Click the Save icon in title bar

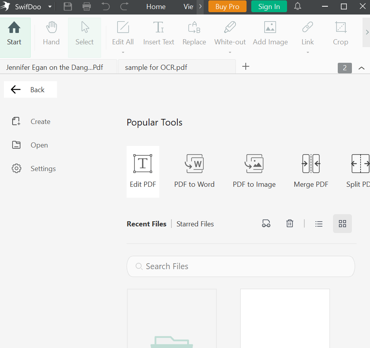68,7
